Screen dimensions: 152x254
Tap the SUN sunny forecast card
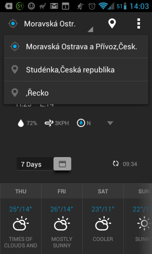coord(138,218)
